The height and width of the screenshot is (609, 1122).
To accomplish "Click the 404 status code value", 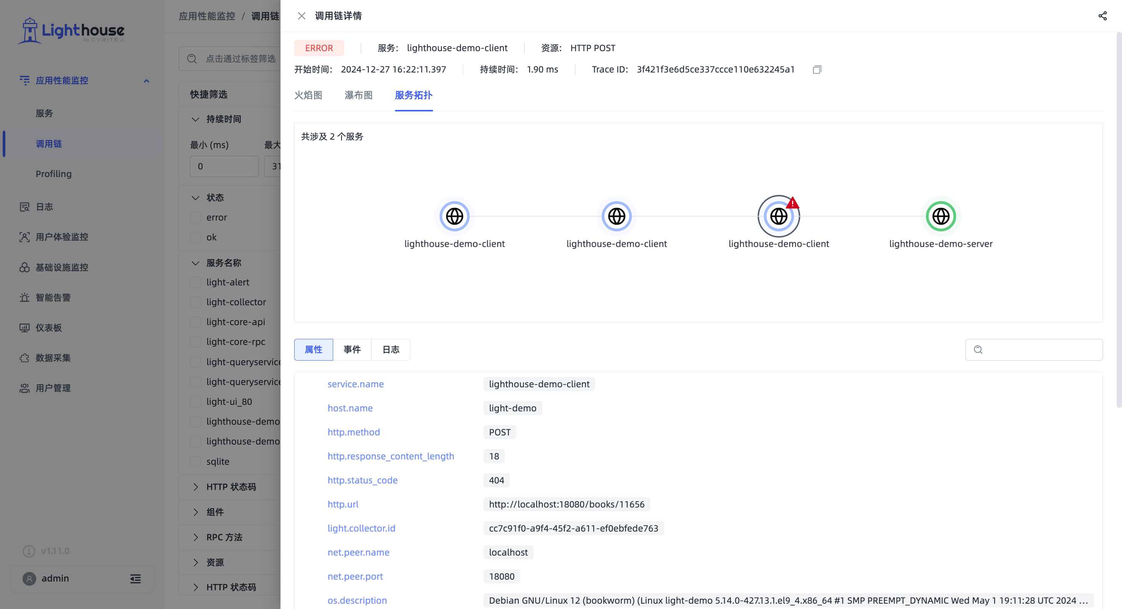I will pyautogui.click(x=496, y=480).
